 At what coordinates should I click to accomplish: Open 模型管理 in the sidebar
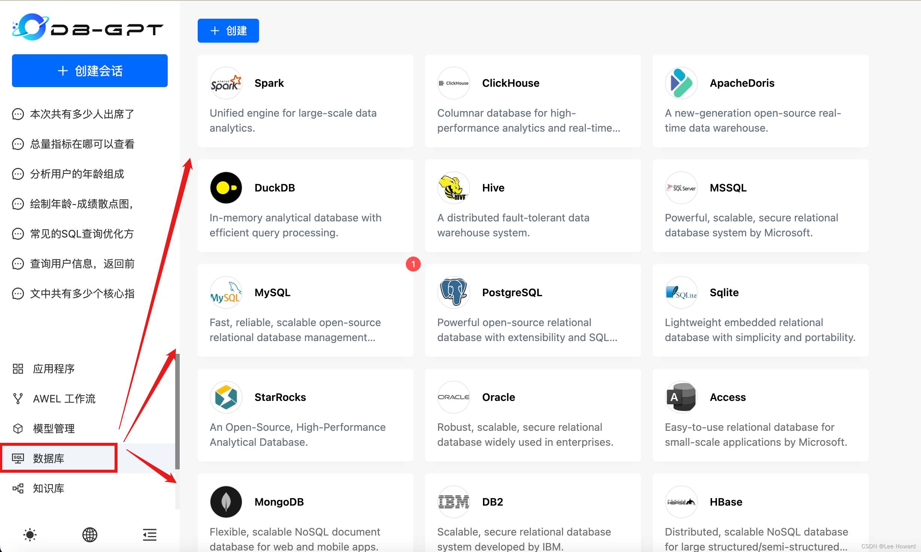tap(54, 429)
